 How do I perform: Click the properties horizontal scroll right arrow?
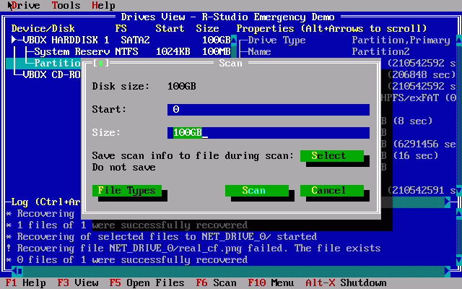coord(448,202)
